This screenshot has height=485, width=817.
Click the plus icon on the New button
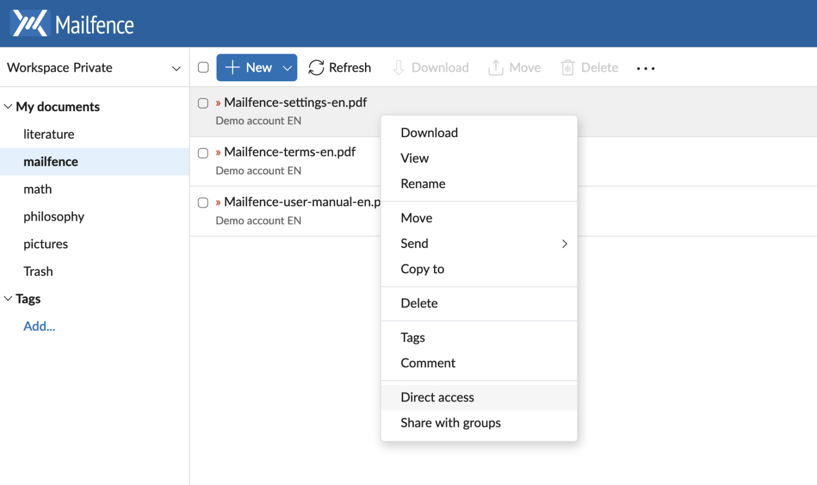(x=232, y=68)
